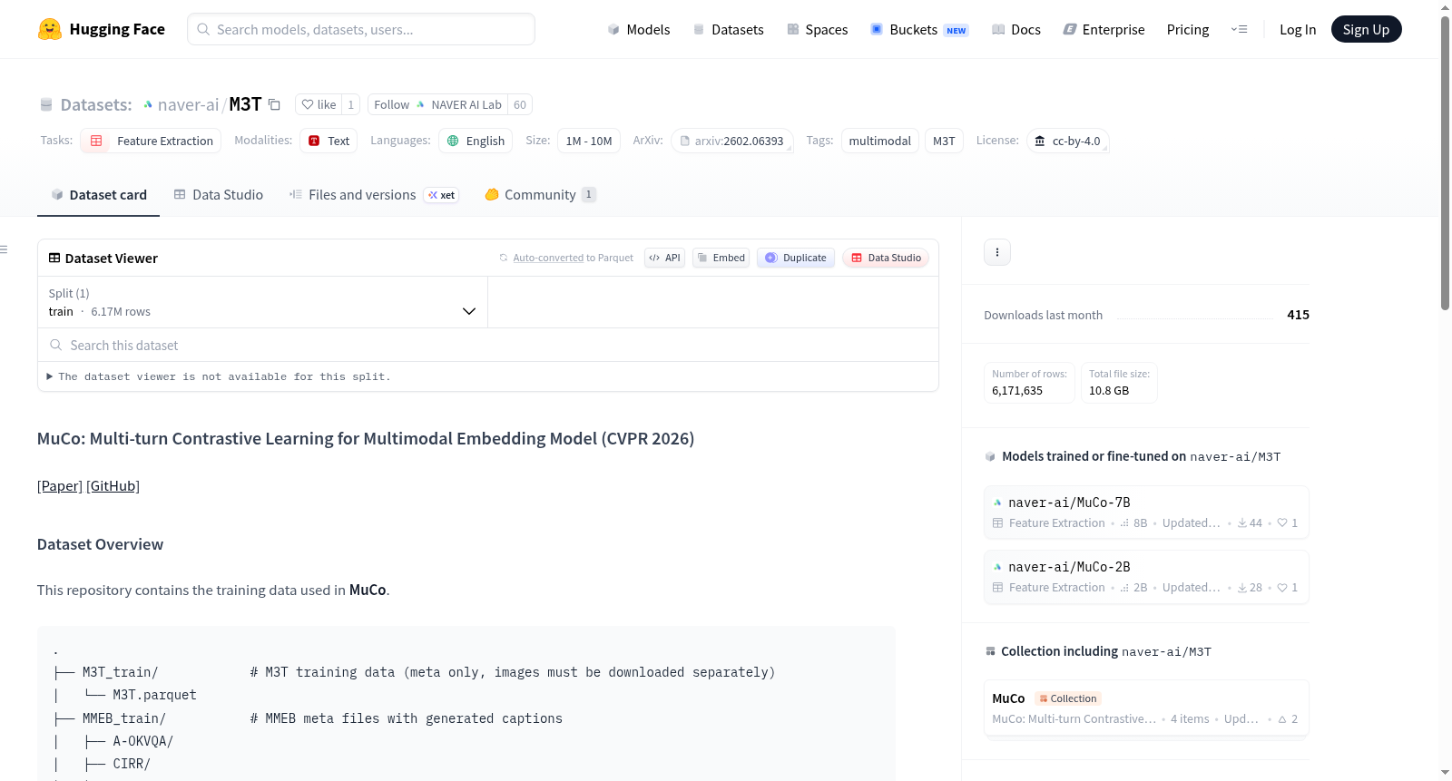Go to the Pricing page

coord(1188,29)
